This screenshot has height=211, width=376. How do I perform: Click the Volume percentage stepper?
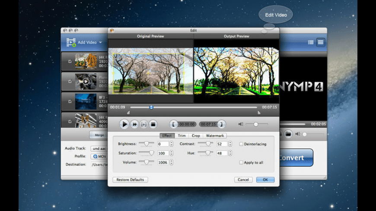pos(171,162)
